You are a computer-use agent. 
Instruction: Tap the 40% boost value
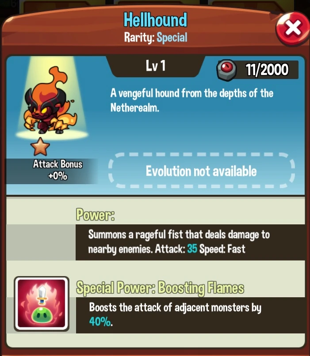100,322
